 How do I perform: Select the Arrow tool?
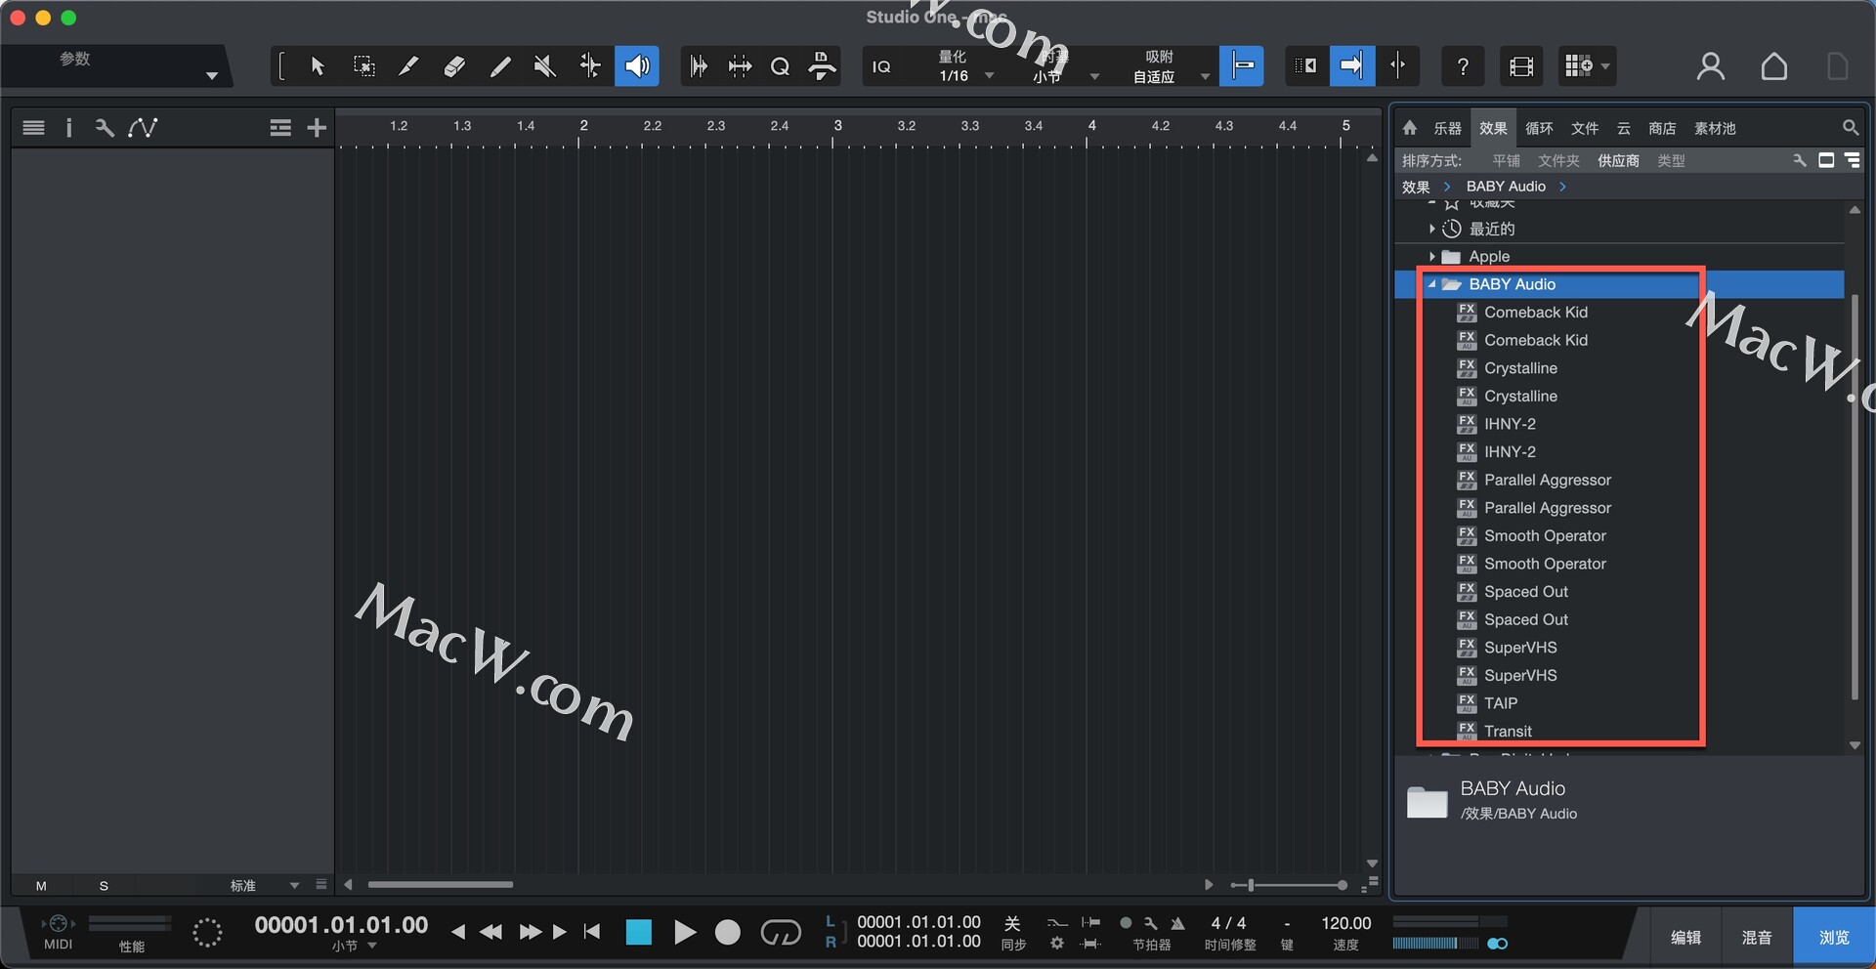pos(318,66)
